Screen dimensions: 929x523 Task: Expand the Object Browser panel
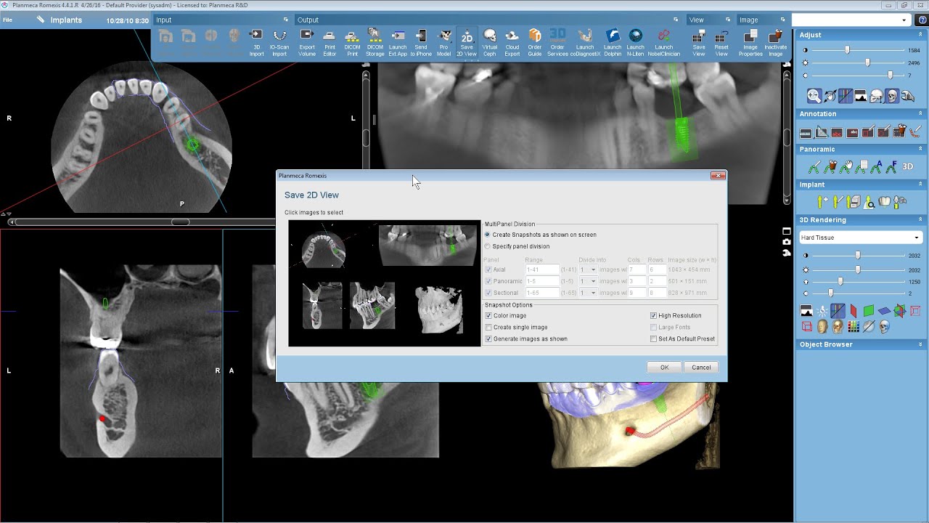(x=920, y=344)
